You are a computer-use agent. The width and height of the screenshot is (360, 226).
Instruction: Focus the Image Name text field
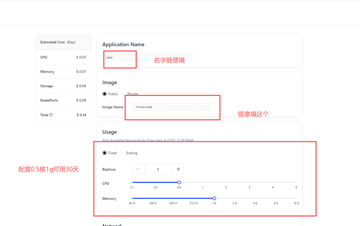(171, 107)
